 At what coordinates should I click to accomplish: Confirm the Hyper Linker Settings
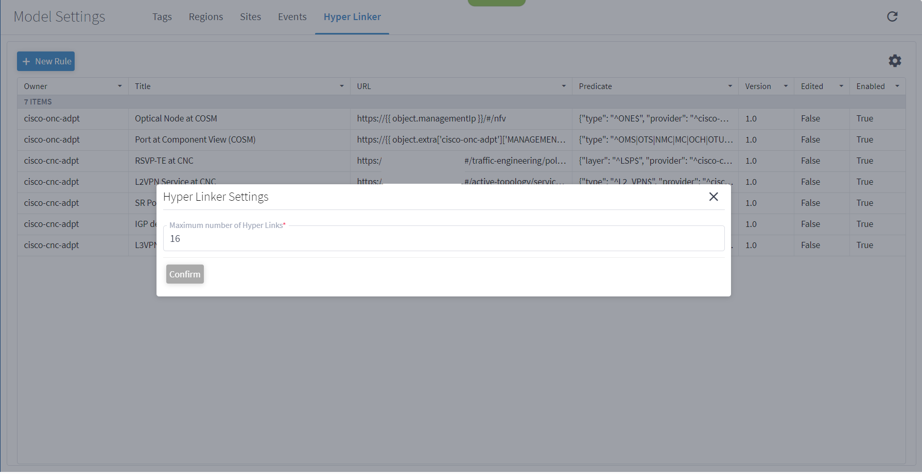pos(185,274)
